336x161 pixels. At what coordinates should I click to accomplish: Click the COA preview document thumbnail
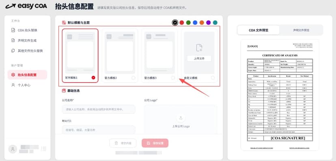click(x=280, y=95)
